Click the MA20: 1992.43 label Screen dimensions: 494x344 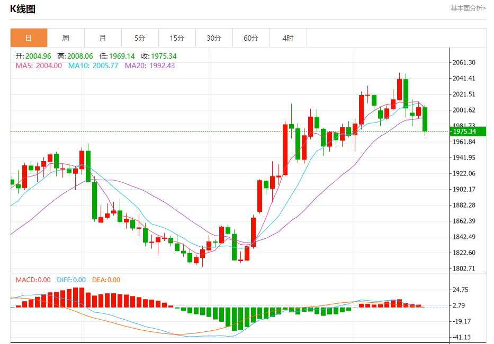tap(150, 66)
